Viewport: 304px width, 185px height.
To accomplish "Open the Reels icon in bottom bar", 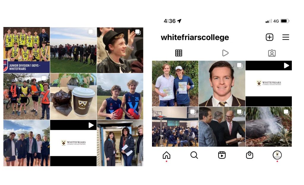I will [x=222, y=155].
